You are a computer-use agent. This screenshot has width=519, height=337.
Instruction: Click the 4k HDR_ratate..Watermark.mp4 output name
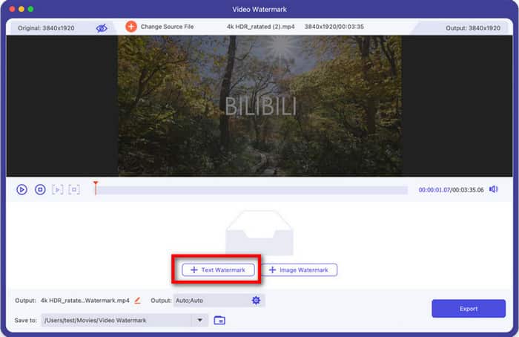[85, 301]
